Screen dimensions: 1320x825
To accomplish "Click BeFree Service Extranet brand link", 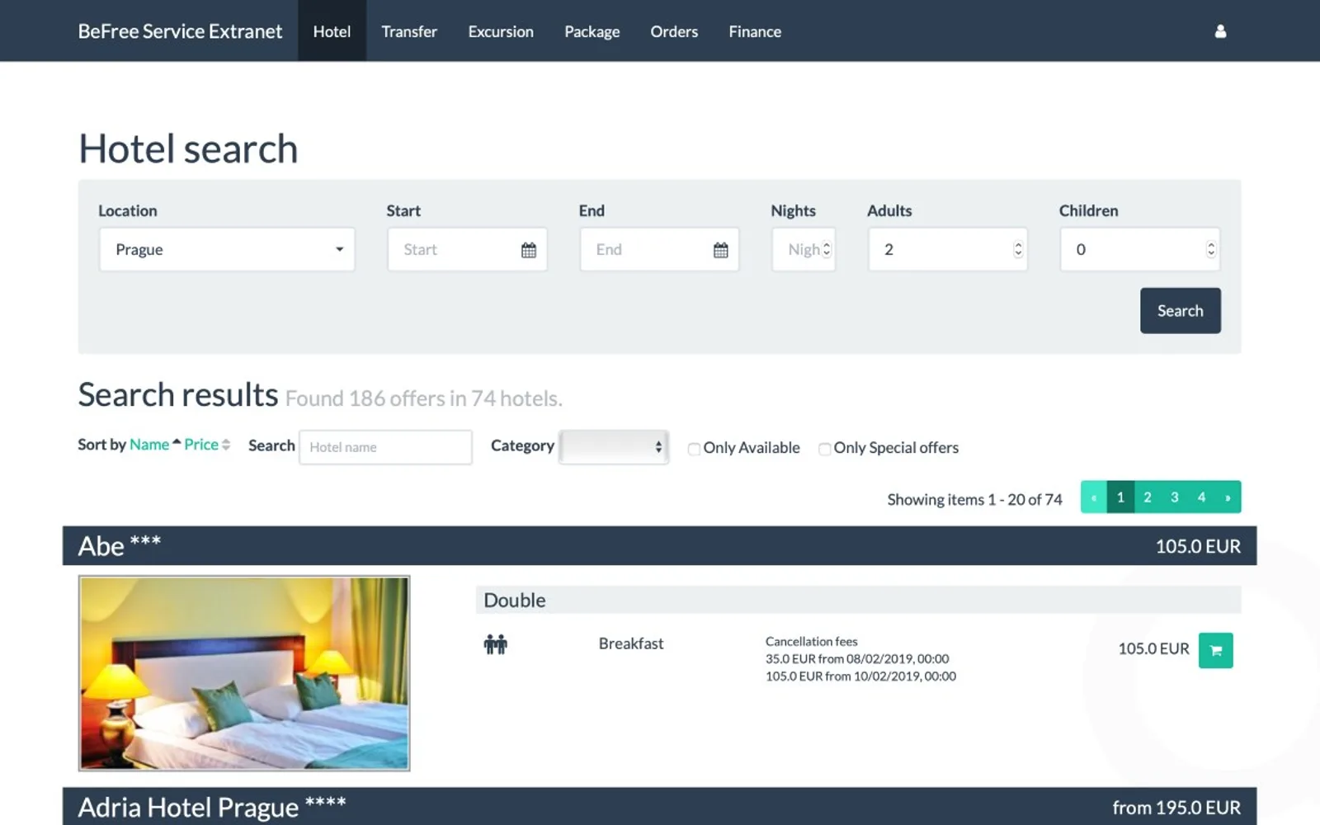I will tap(180, 31).
